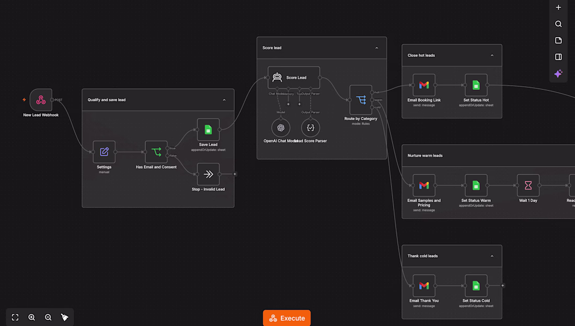
Task: Select the OpenAI Chat Model node
Action: [x=281, y=127]
